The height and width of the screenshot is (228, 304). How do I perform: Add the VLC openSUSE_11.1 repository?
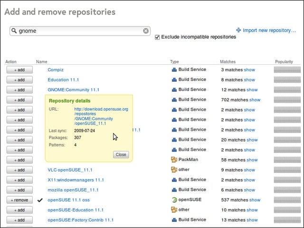(x=19, y=170)
